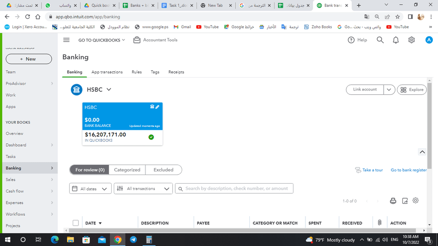
Task: Go to bank register link
Action: pos(408,170)
